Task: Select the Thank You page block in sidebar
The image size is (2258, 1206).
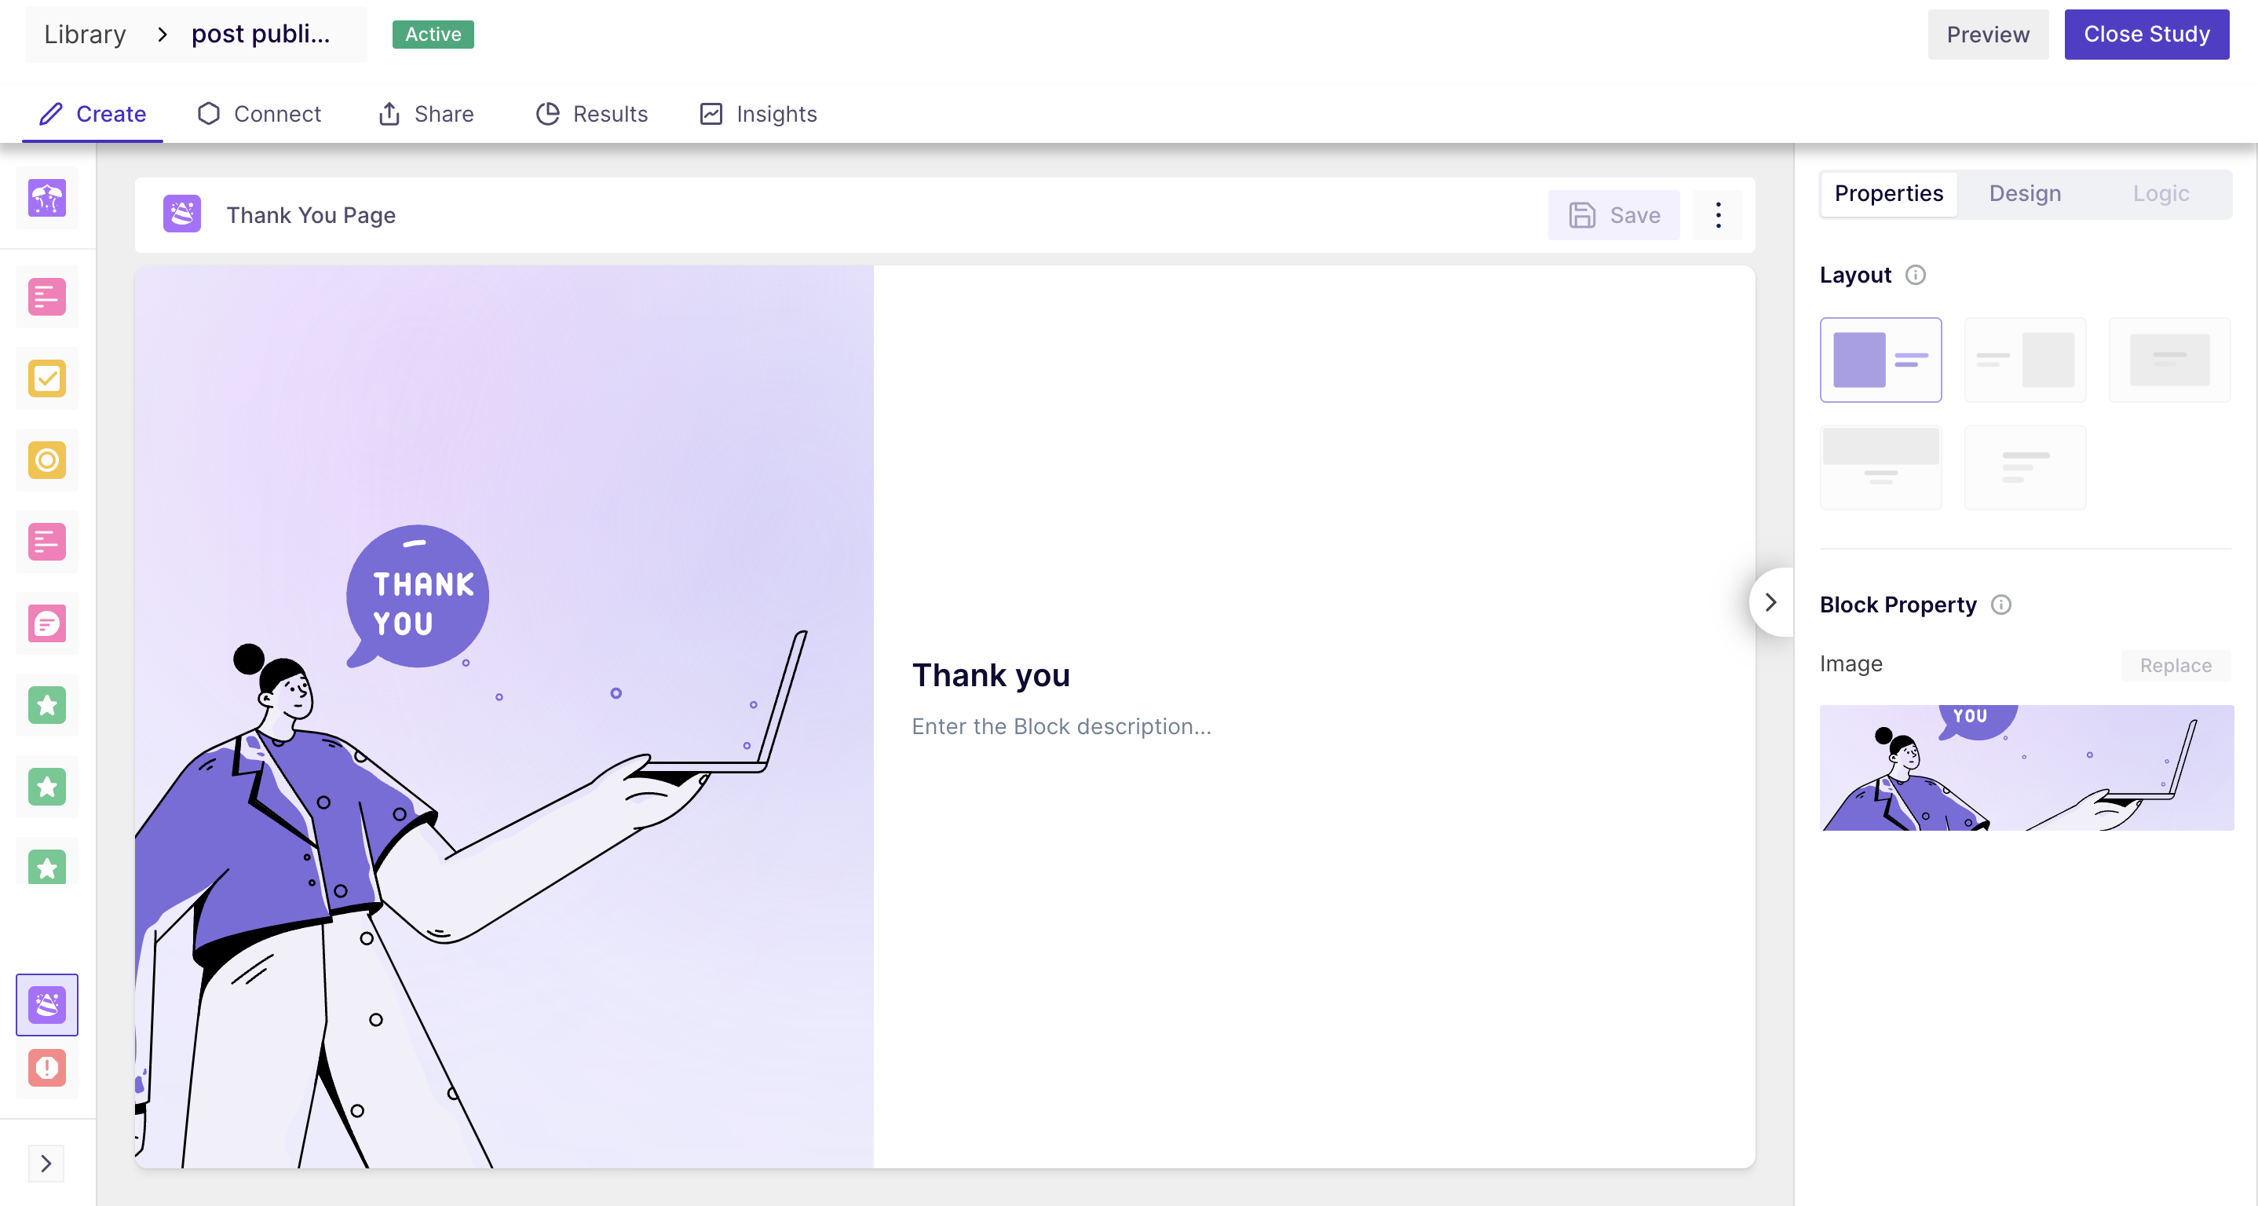Action: pyautogui.click(x=47, y=1004)
